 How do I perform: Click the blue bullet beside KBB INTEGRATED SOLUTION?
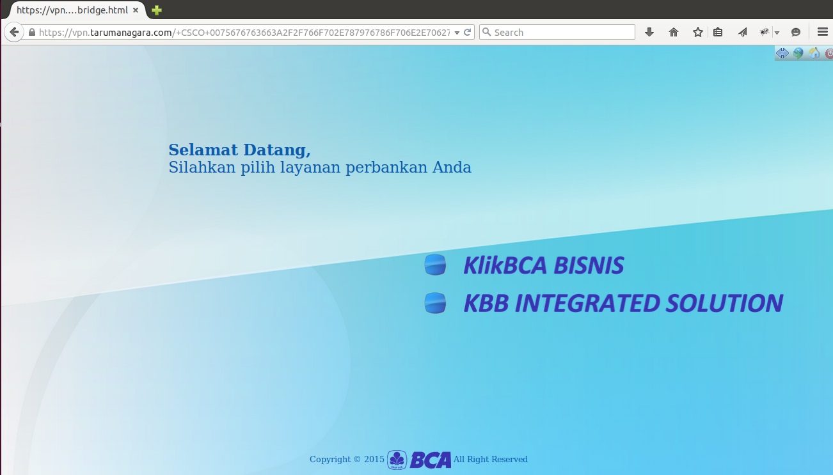coord(435,303)
